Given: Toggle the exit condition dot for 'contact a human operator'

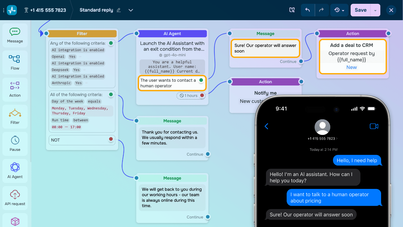Looking at the screenshot, I should coord(201,80).
